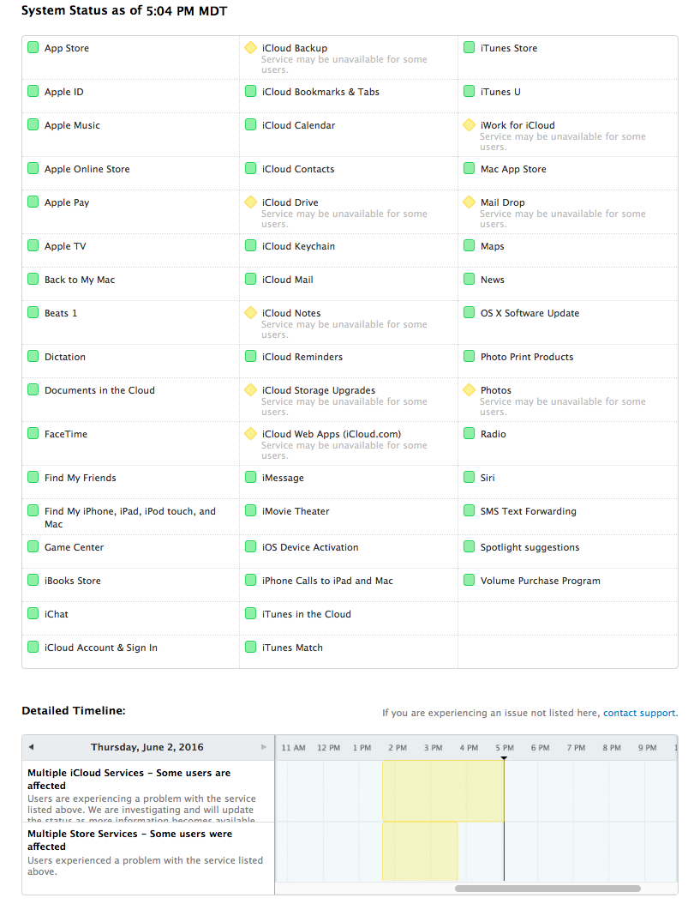
Task: Click the yellow Photos status icon
Action: 469,390
